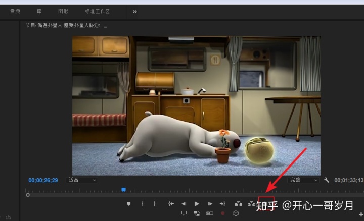
Task: Click the Extract button
Action: (x=251, y=204)
